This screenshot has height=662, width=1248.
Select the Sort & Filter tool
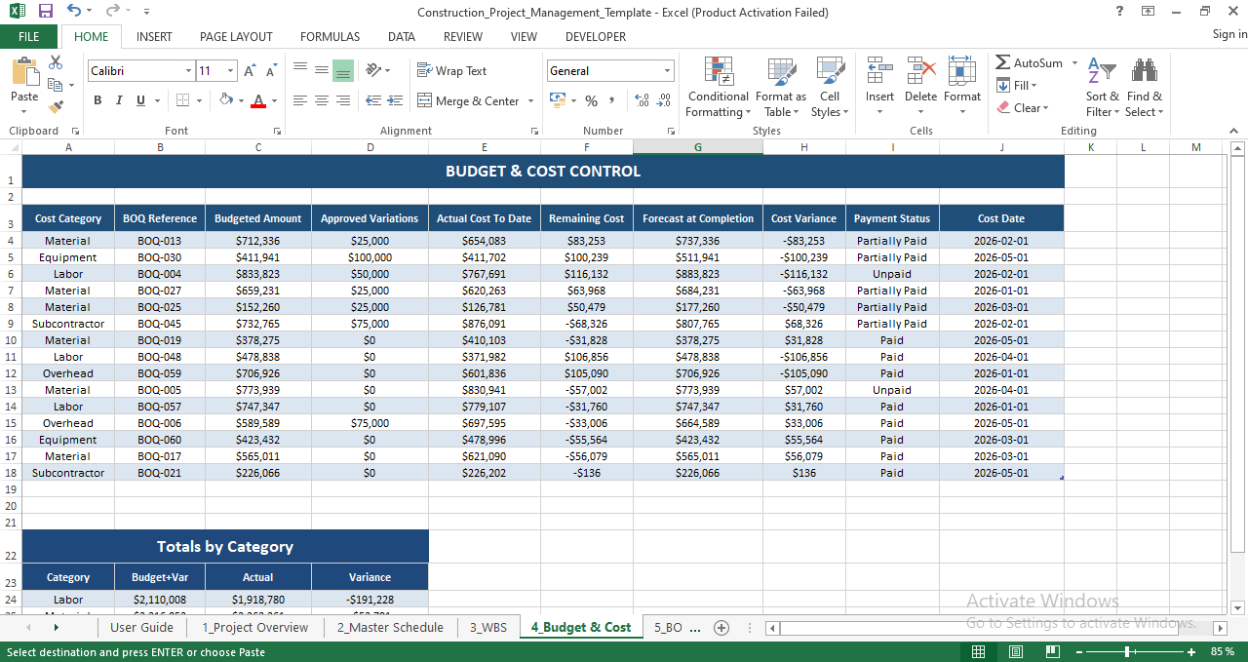pos(1102,86)
